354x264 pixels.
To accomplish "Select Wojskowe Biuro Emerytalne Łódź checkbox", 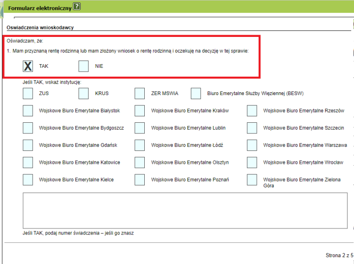I will pos(140,145).
